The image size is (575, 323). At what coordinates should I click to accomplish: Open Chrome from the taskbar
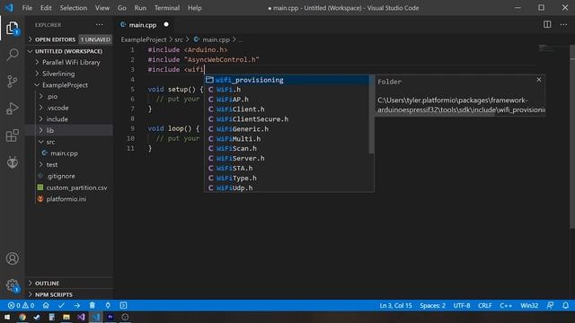[22, 317]
